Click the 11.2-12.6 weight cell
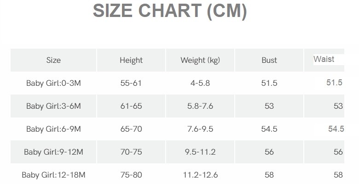The image size is (359, 184). [200, 175]
